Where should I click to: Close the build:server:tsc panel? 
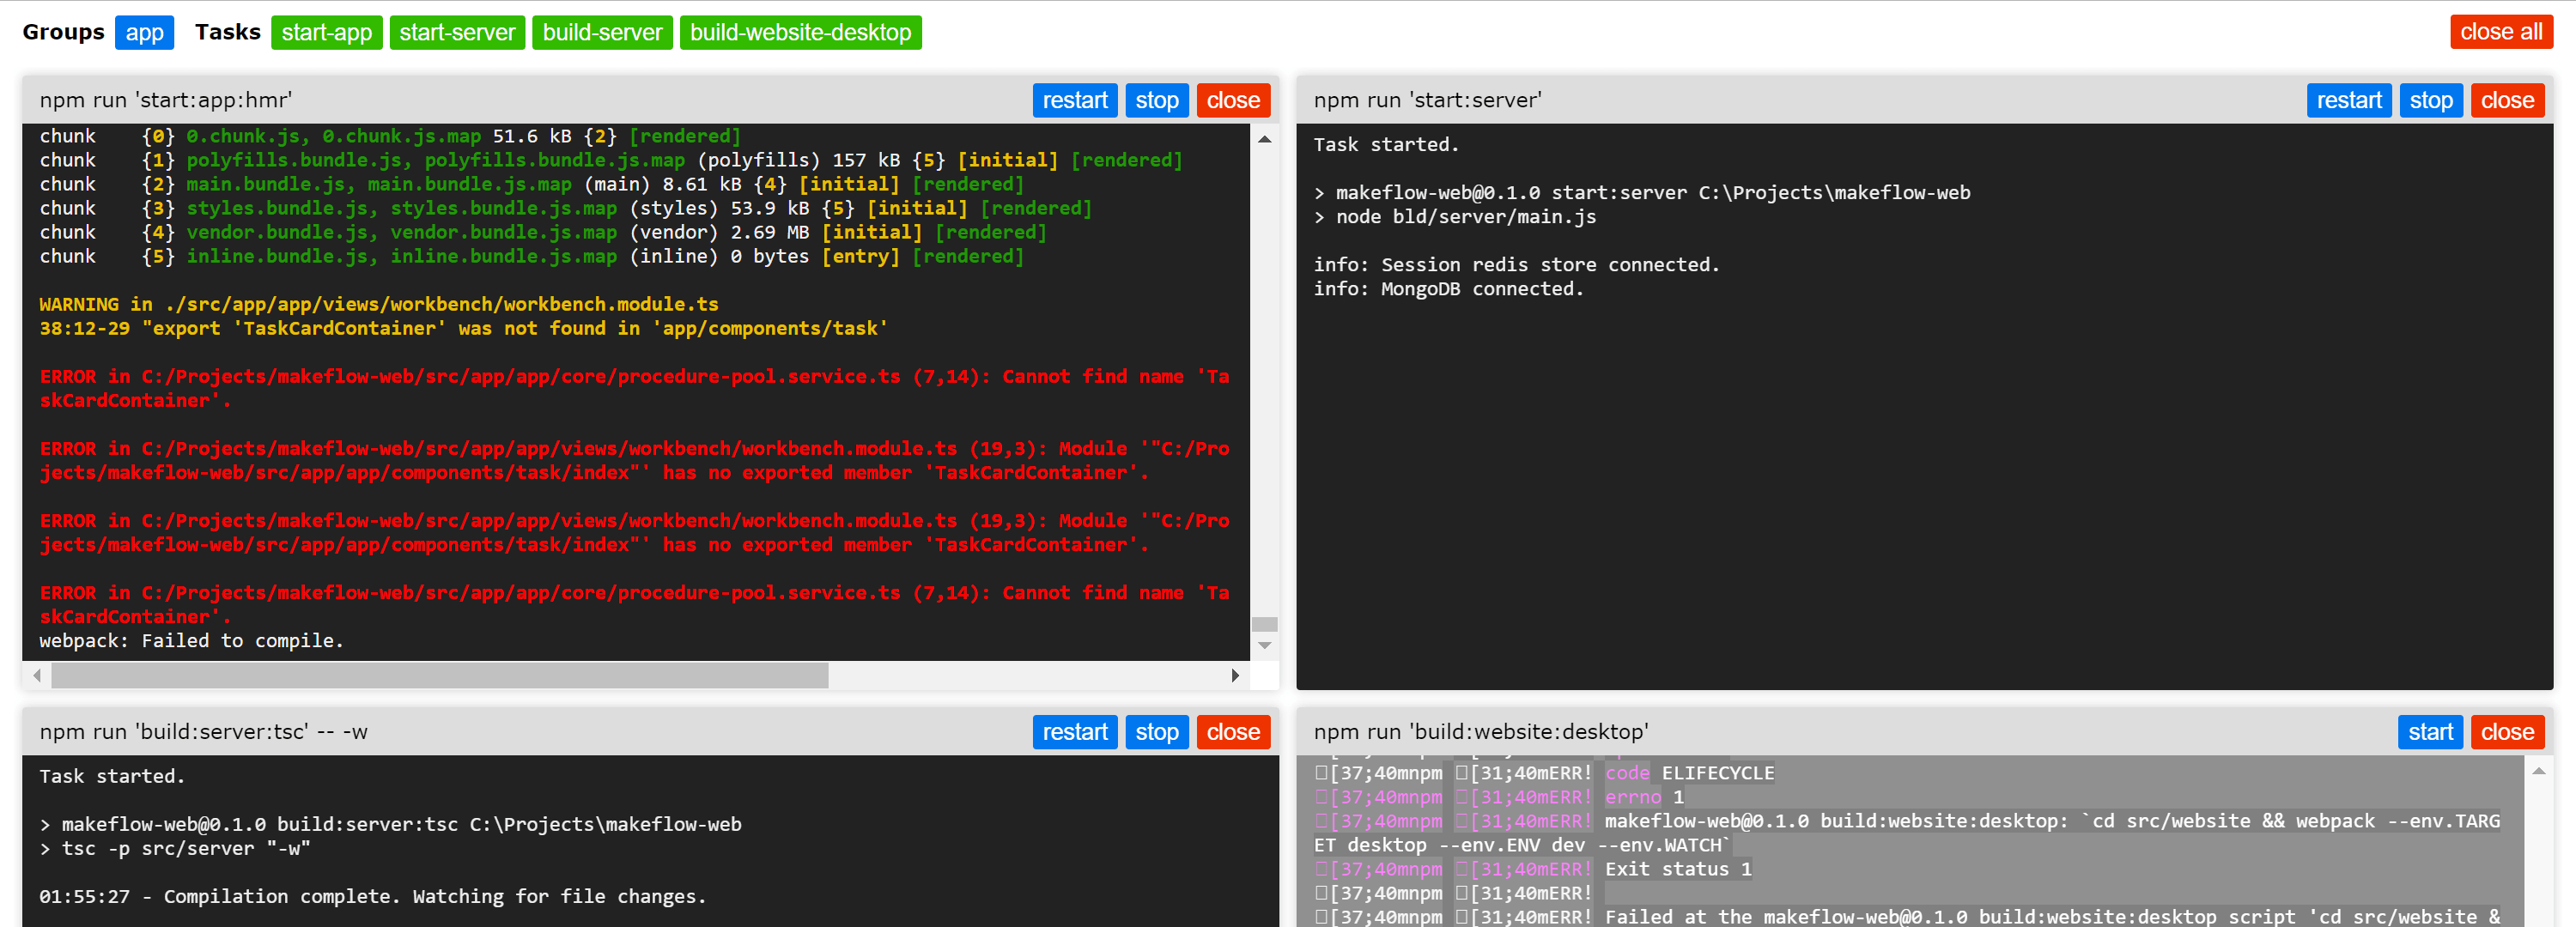click(x=1233, y=732)
